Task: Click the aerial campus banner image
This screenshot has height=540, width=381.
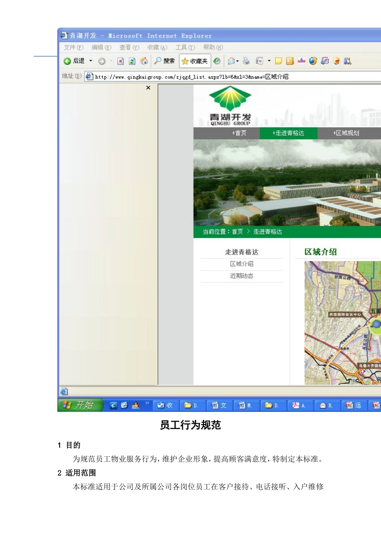Action: pyautogui.click(x=287, y=183)
